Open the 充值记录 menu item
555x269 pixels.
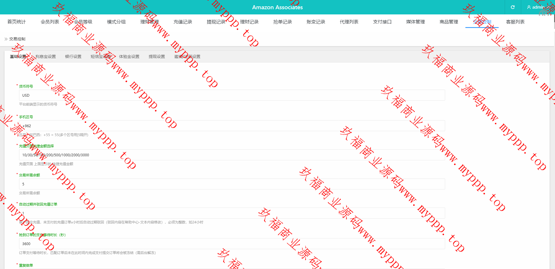point(183,22)
